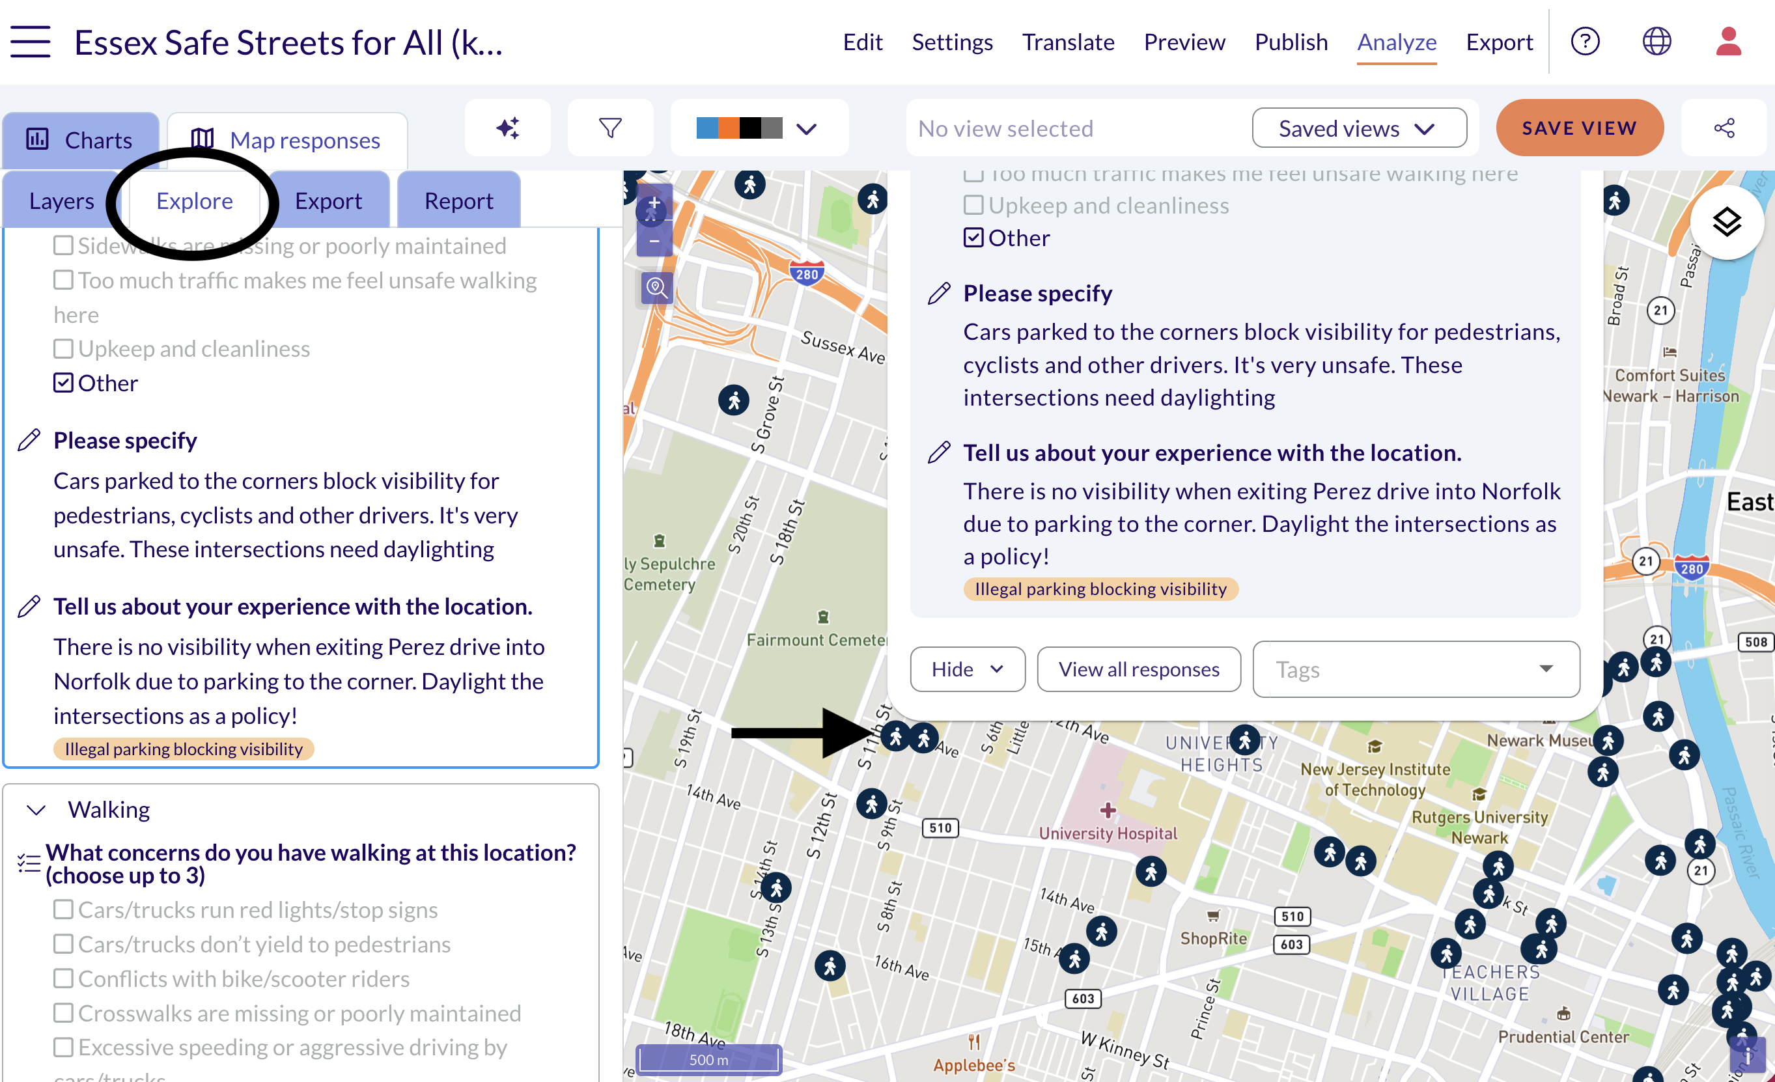The image size is (1775, 1082).
Task: Click the blue color swatch in palette
Action: [706, 128]
